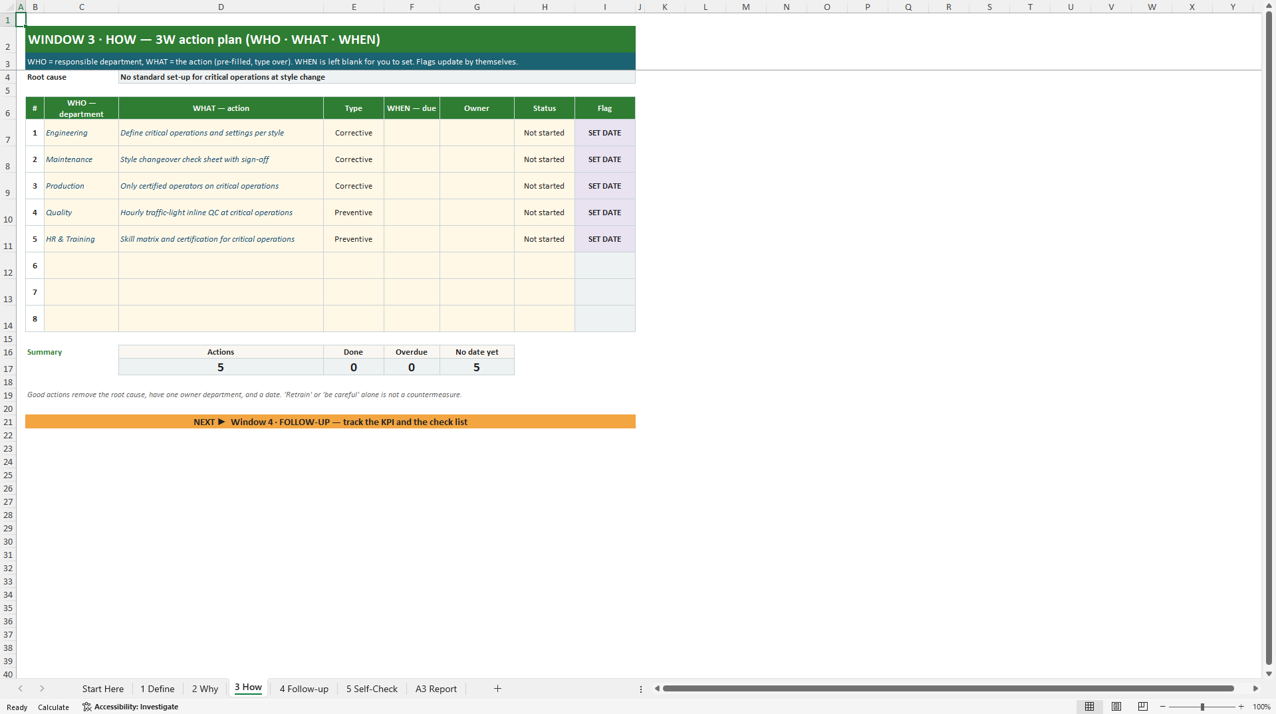Select column D header
Screen dimensions: 1276x714
[221, 7]
